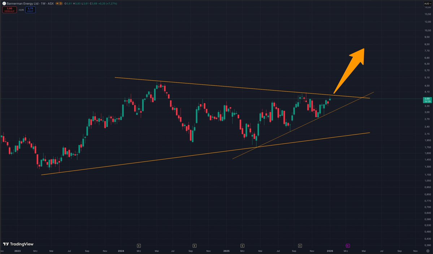Click the 1,150 price axis label

[x=428, y=175]
